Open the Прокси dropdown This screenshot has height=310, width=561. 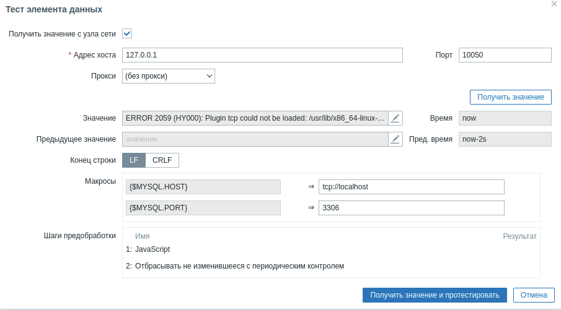point(169,76)
